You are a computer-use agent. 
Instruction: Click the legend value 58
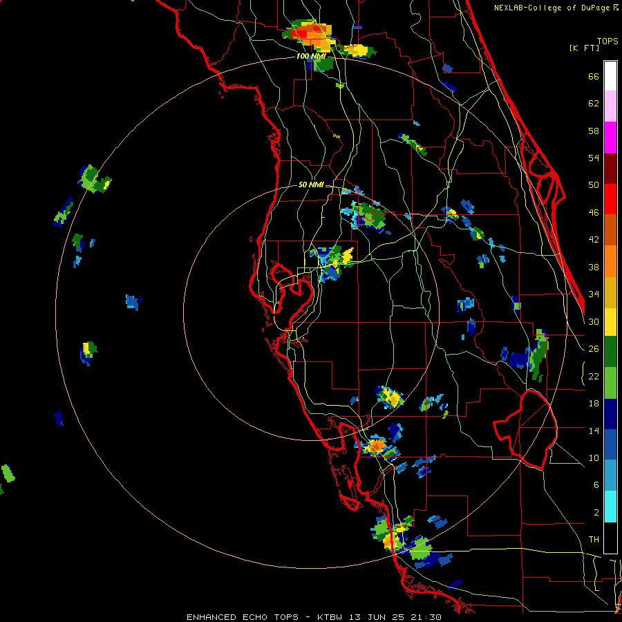(x=594, y=131)
